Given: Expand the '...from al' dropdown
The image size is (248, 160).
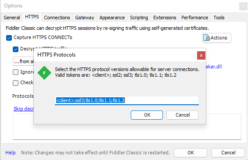Looking at the screenshot, I should coord(23,61).
